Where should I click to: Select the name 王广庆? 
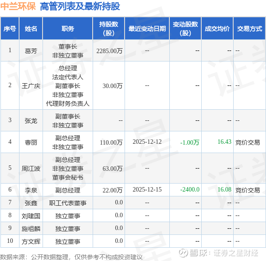31,86
